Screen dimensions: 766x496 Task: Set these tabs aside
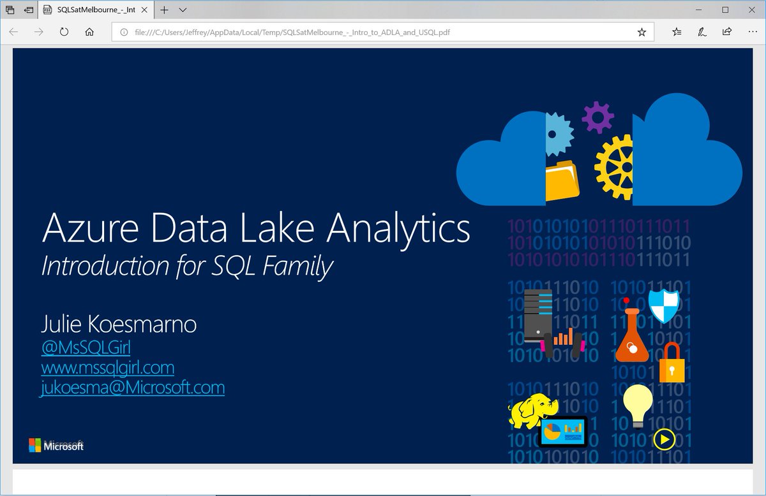[10, 10]
